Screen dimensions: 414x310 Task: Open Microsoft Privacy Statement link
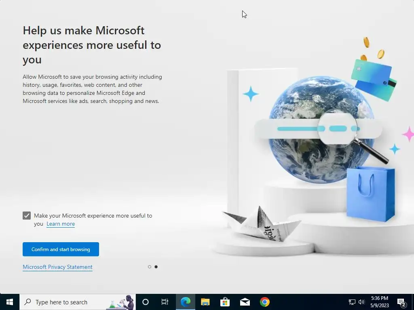(57, 267)
